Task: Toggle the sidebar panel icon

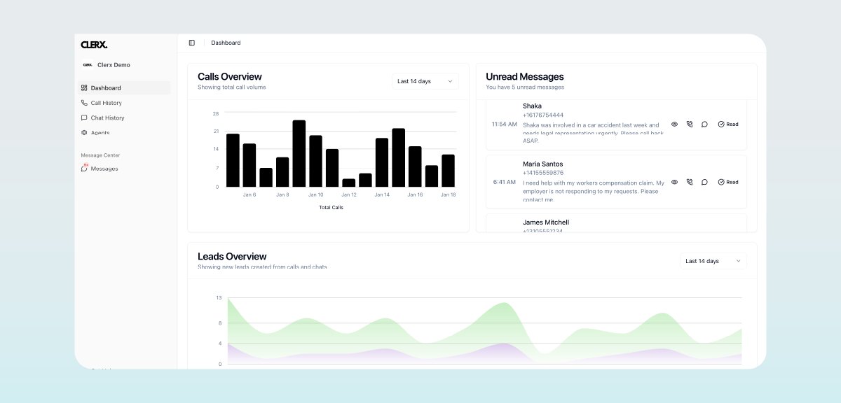Action: tap(192, 43)
